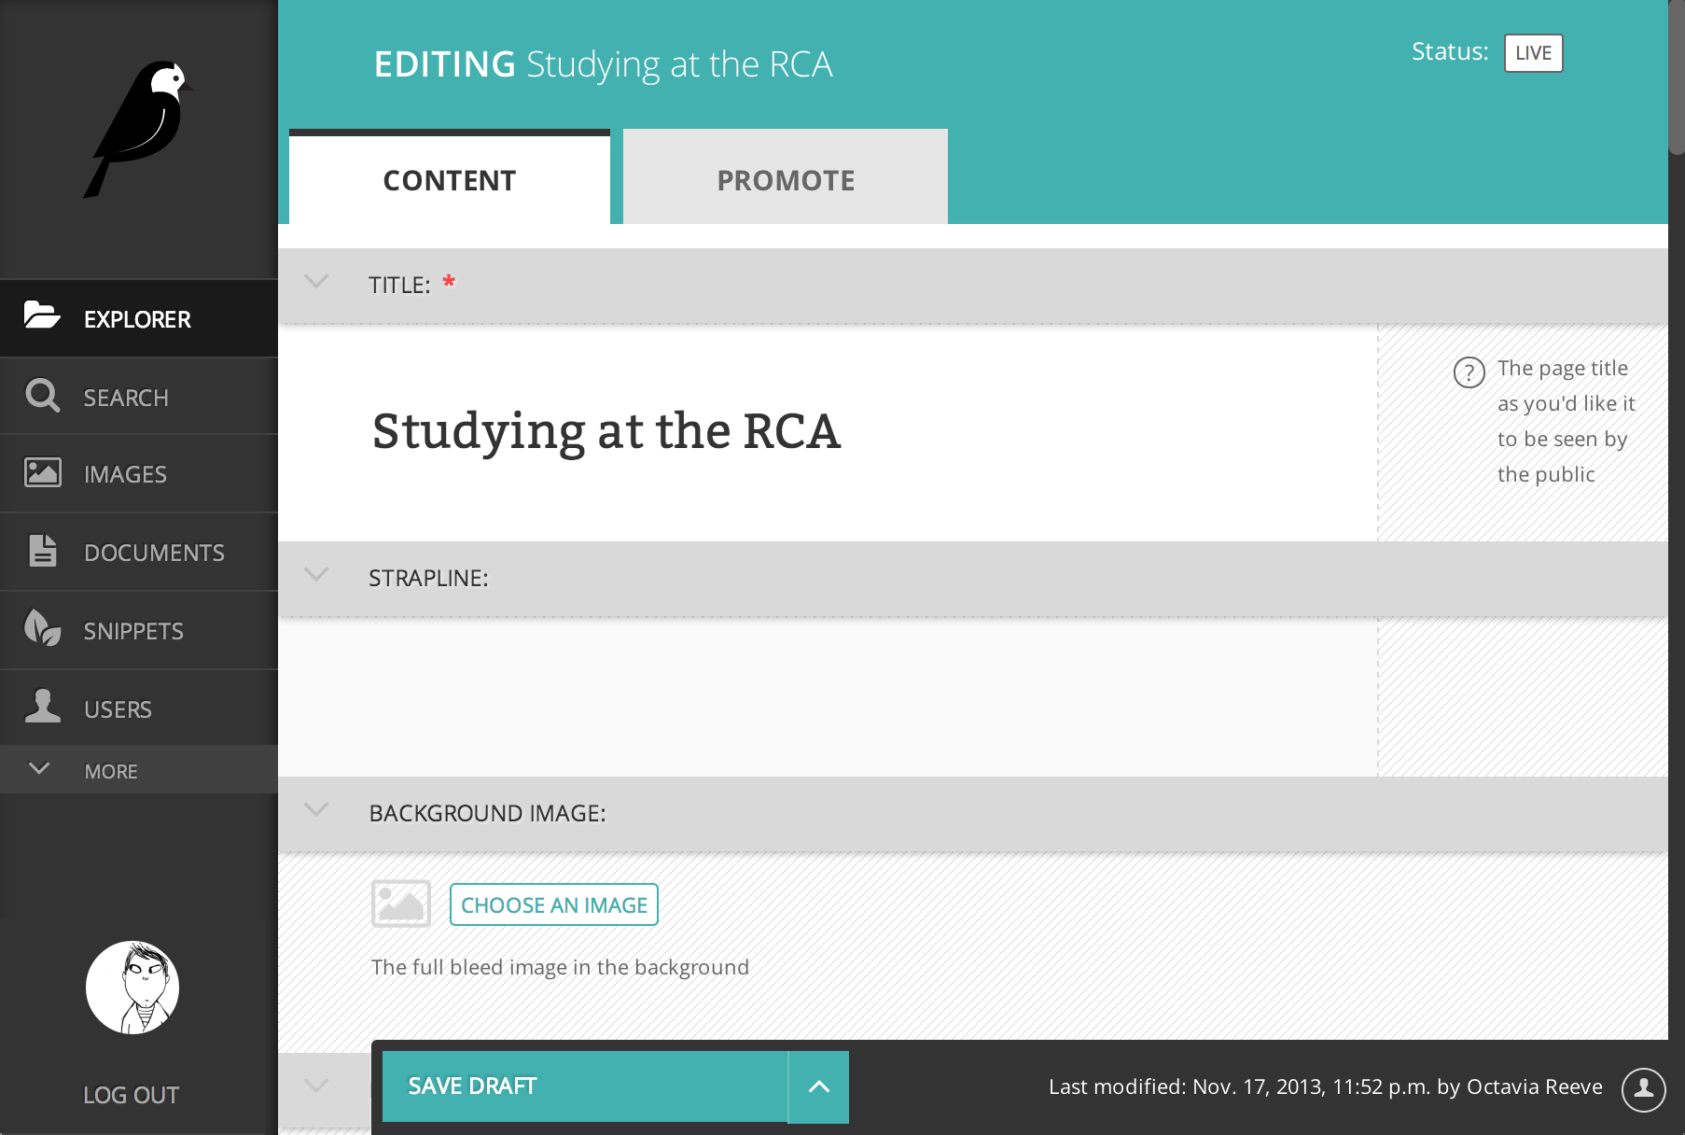Collapse the Background Image section chevron
The image size is (1685, 1135).
click(x=317, y=810)
